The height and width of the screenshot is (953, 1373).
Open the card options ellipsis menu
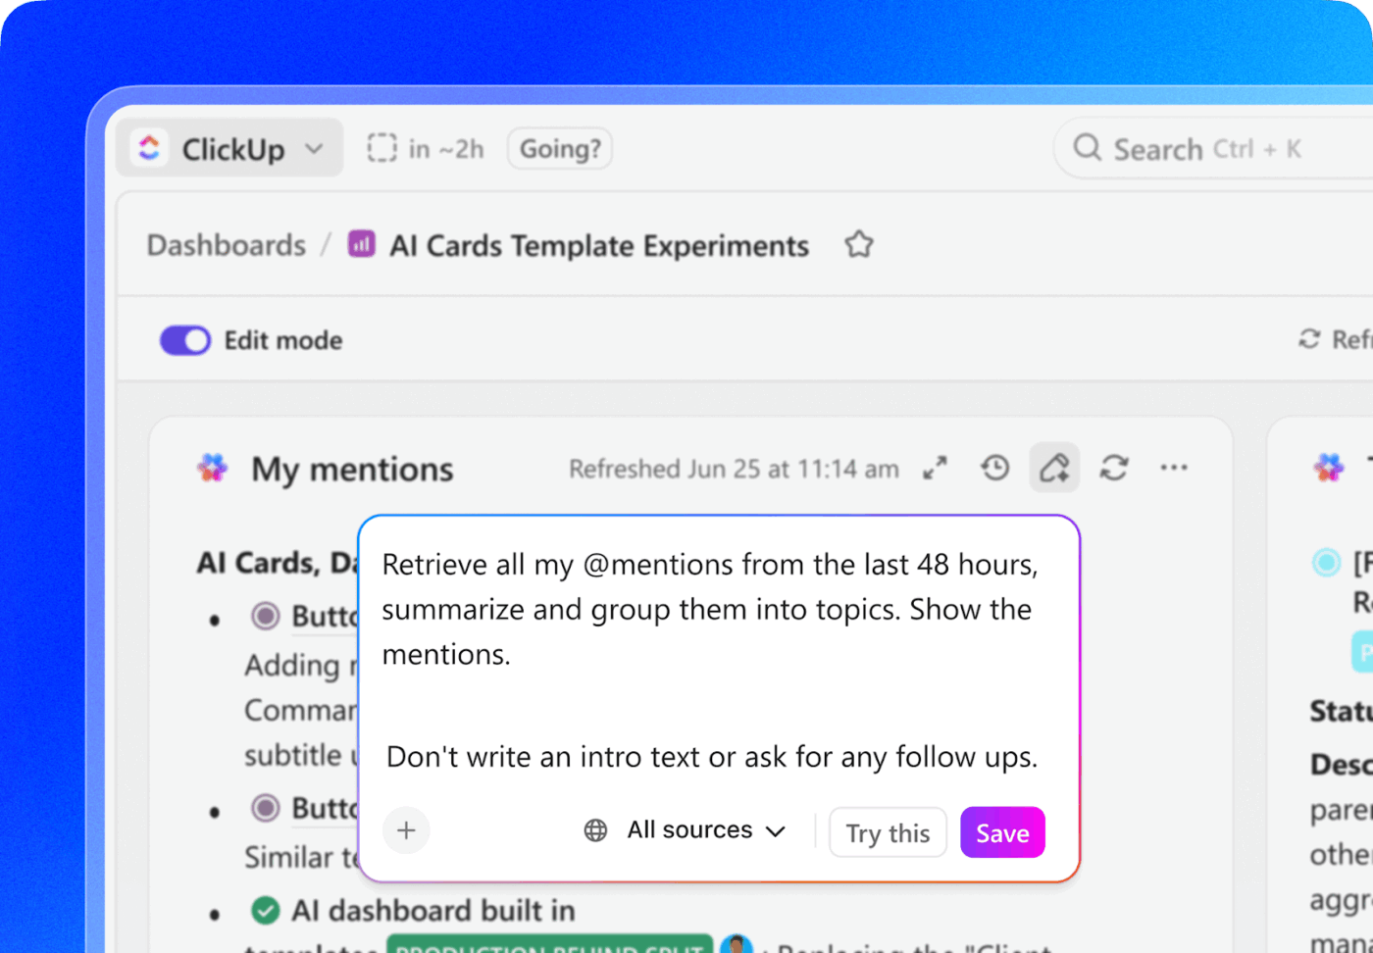tap(1174, 468)
